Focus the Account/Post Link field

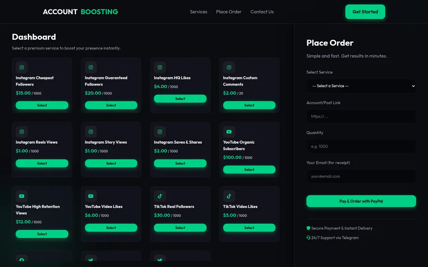coord(361,116)
